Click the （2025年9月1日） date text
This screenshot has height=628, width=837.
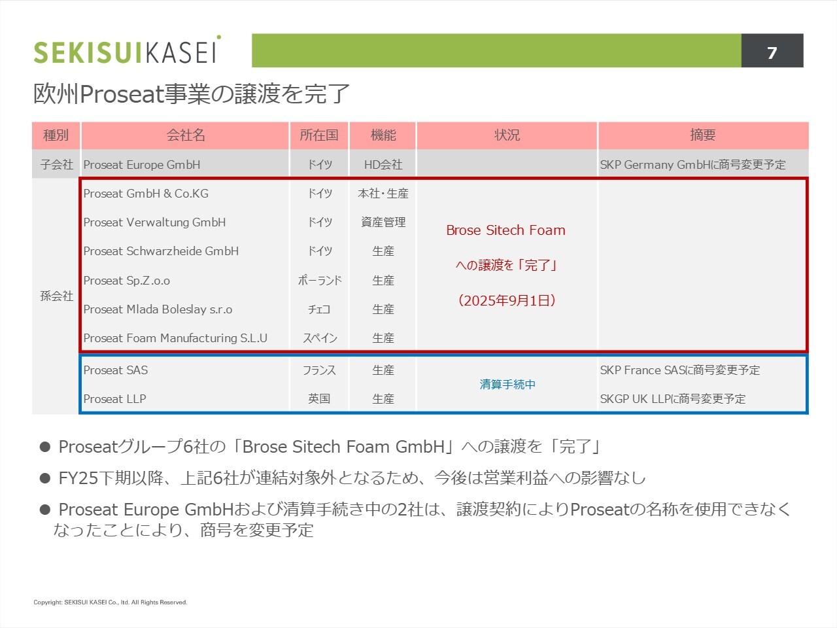coord(507,300)
